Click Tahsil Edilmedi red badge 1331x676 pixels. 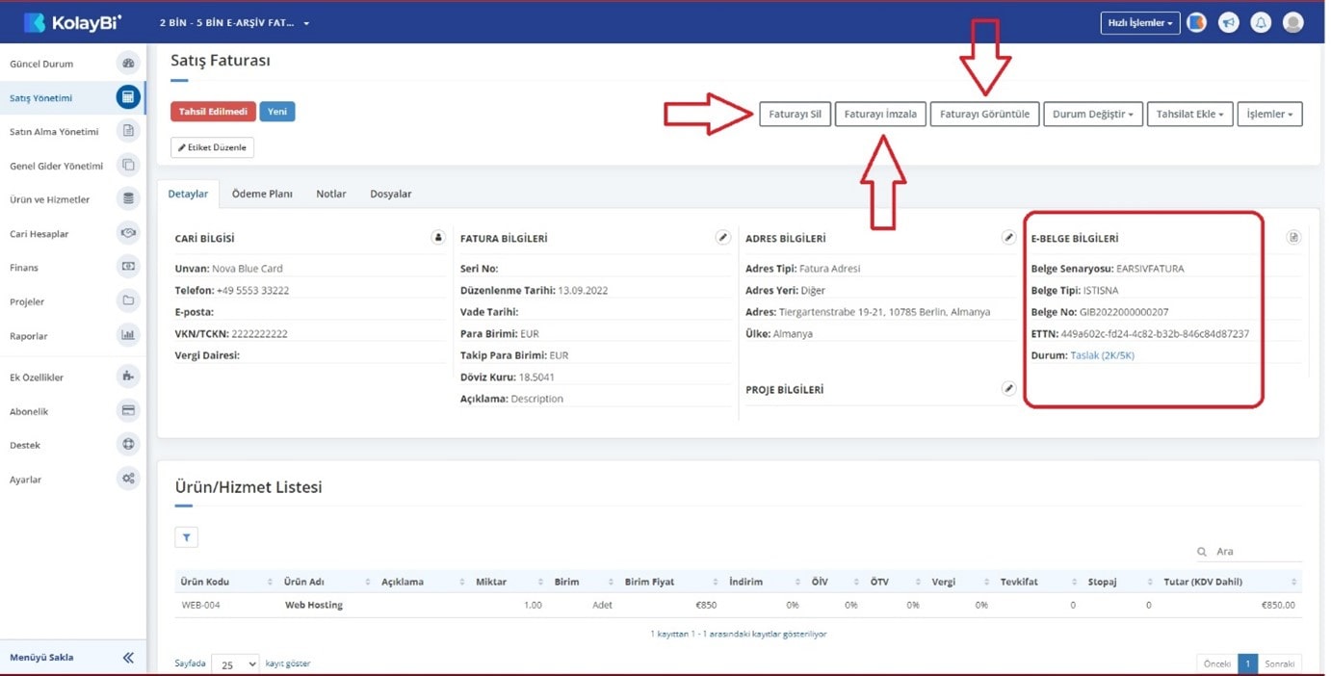pos(214,112)
